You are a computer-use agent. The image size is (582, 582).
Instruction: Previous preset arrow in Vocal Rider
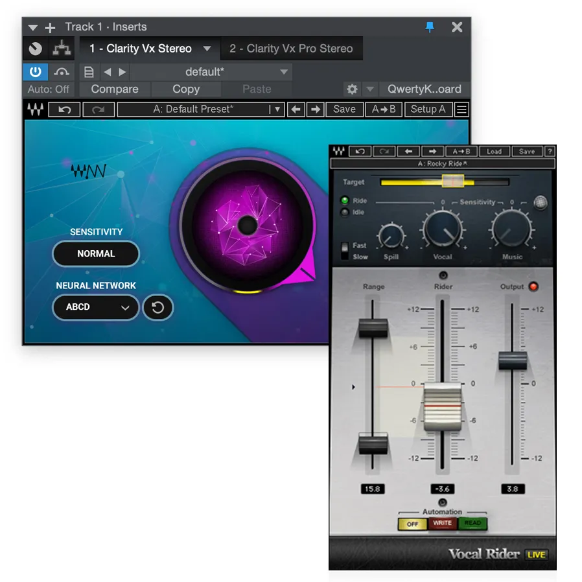(408, 152)
